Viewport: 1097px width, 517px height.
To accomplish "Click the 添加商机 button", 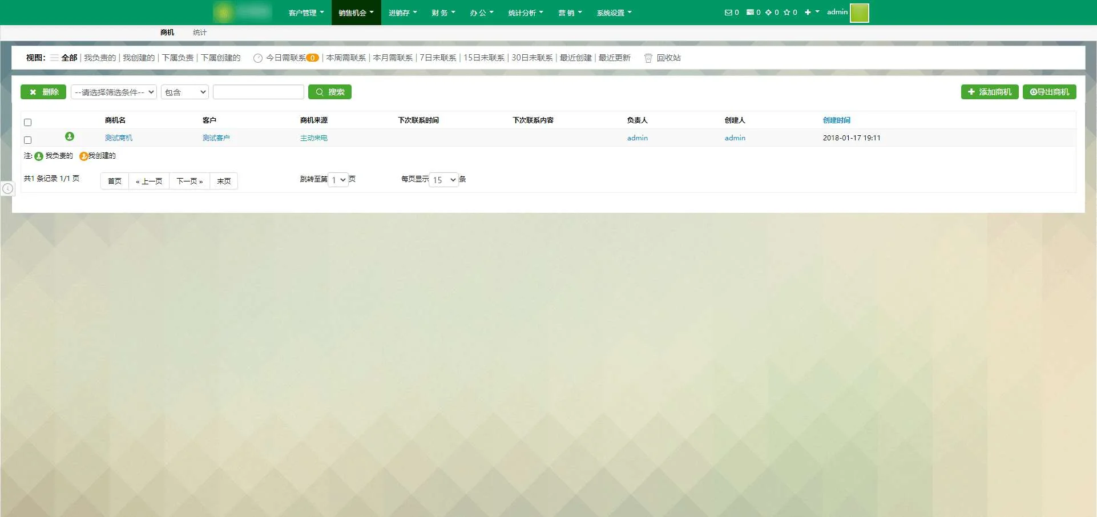I will (989, 92).
